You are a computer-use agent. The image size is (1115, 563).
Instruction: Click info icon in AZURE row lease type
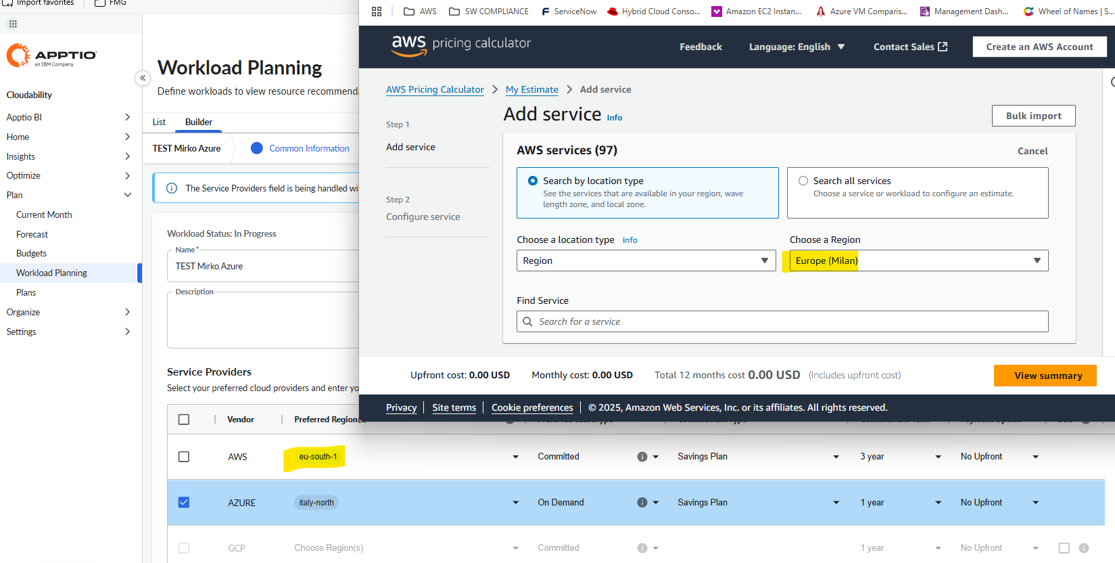tap(642, 503)
